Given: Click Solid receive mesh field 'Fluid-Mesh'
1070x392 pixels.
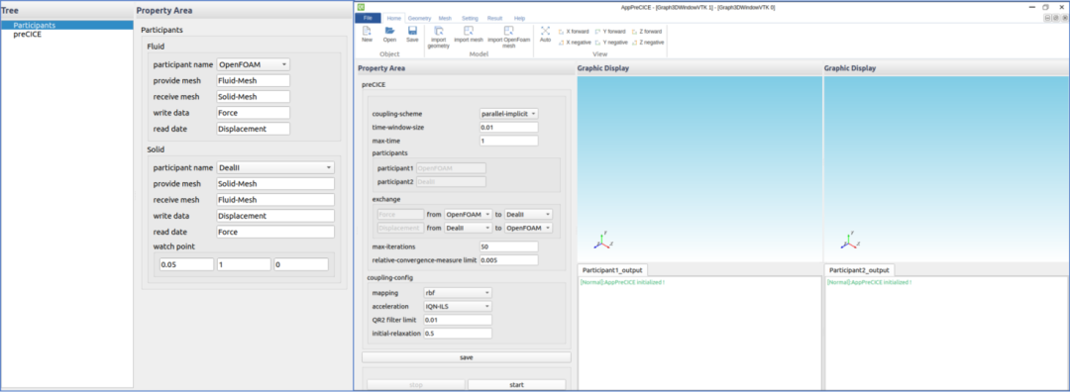Looking at the screenshot, I should (x=275, y=200).
